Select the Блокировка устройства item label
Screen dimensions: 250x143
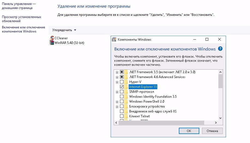(147, 106)
